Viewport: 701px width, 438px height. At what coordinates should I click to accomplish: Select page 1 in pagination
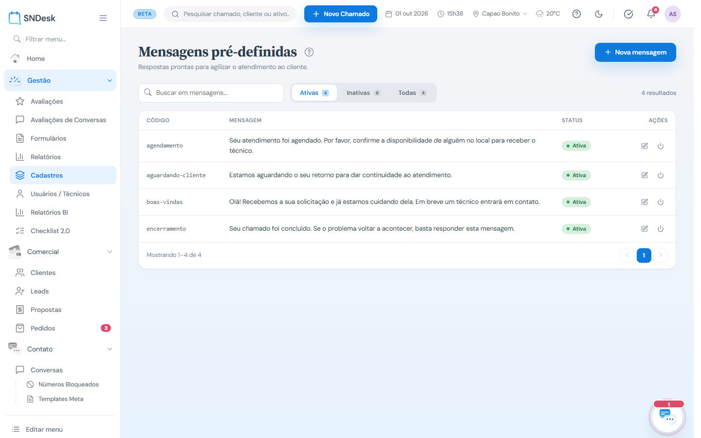[644, 255]
